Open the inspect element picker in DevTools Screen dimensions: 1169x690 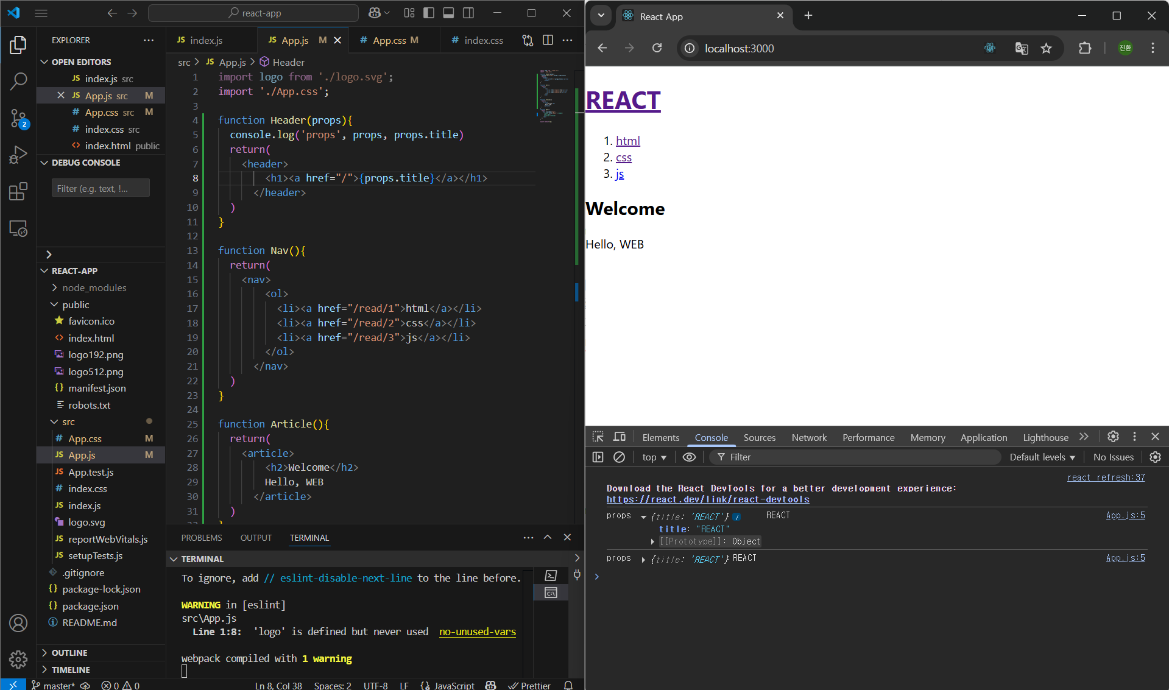(x=598, y=437)
